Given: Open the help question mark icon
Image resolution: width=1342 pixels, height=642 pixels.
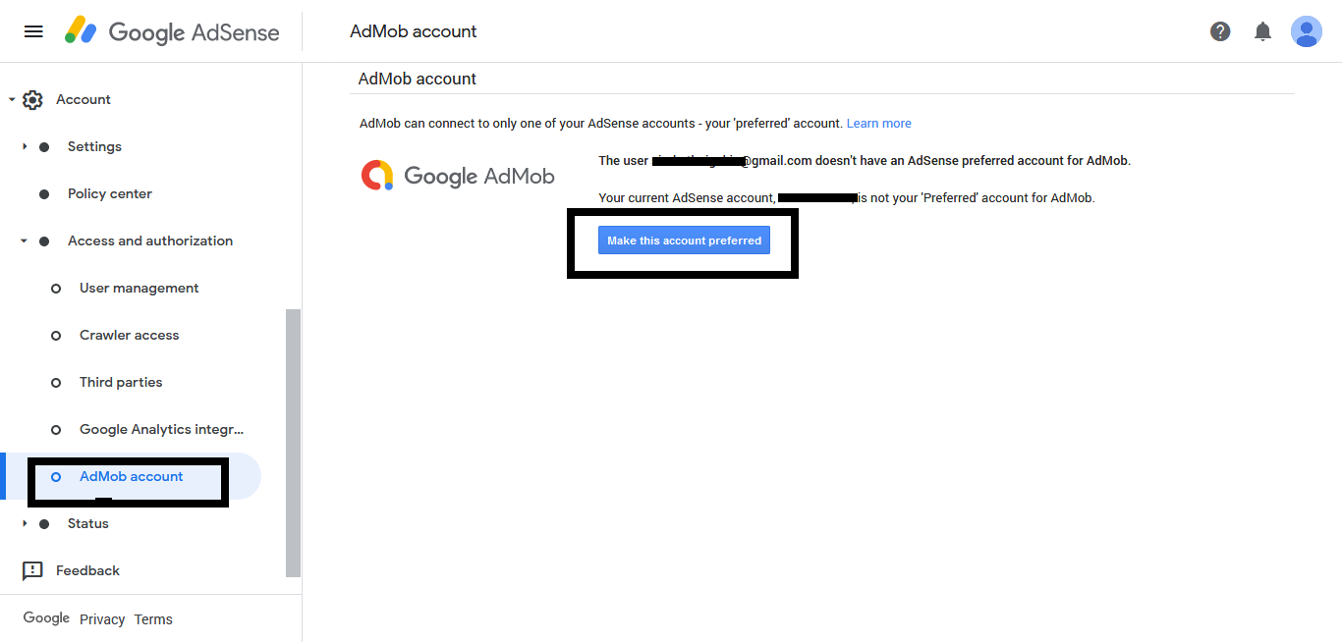Looking at the screenshot, I should 1220,31.
